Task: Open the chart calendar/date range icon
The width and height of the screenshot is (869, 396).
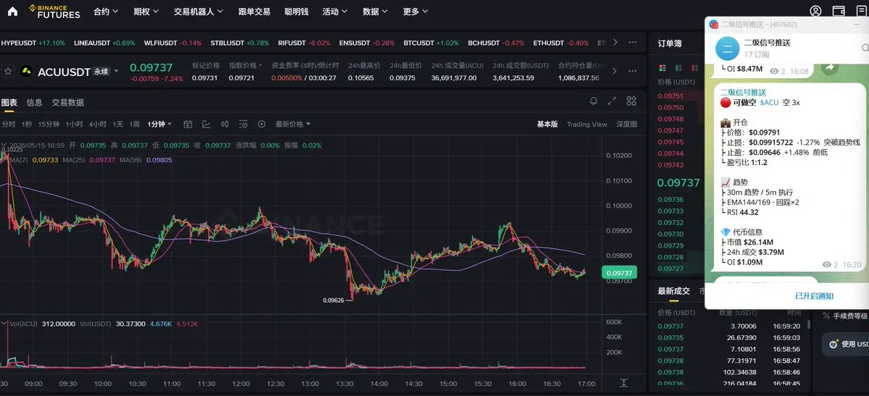Action: [188, 124]
